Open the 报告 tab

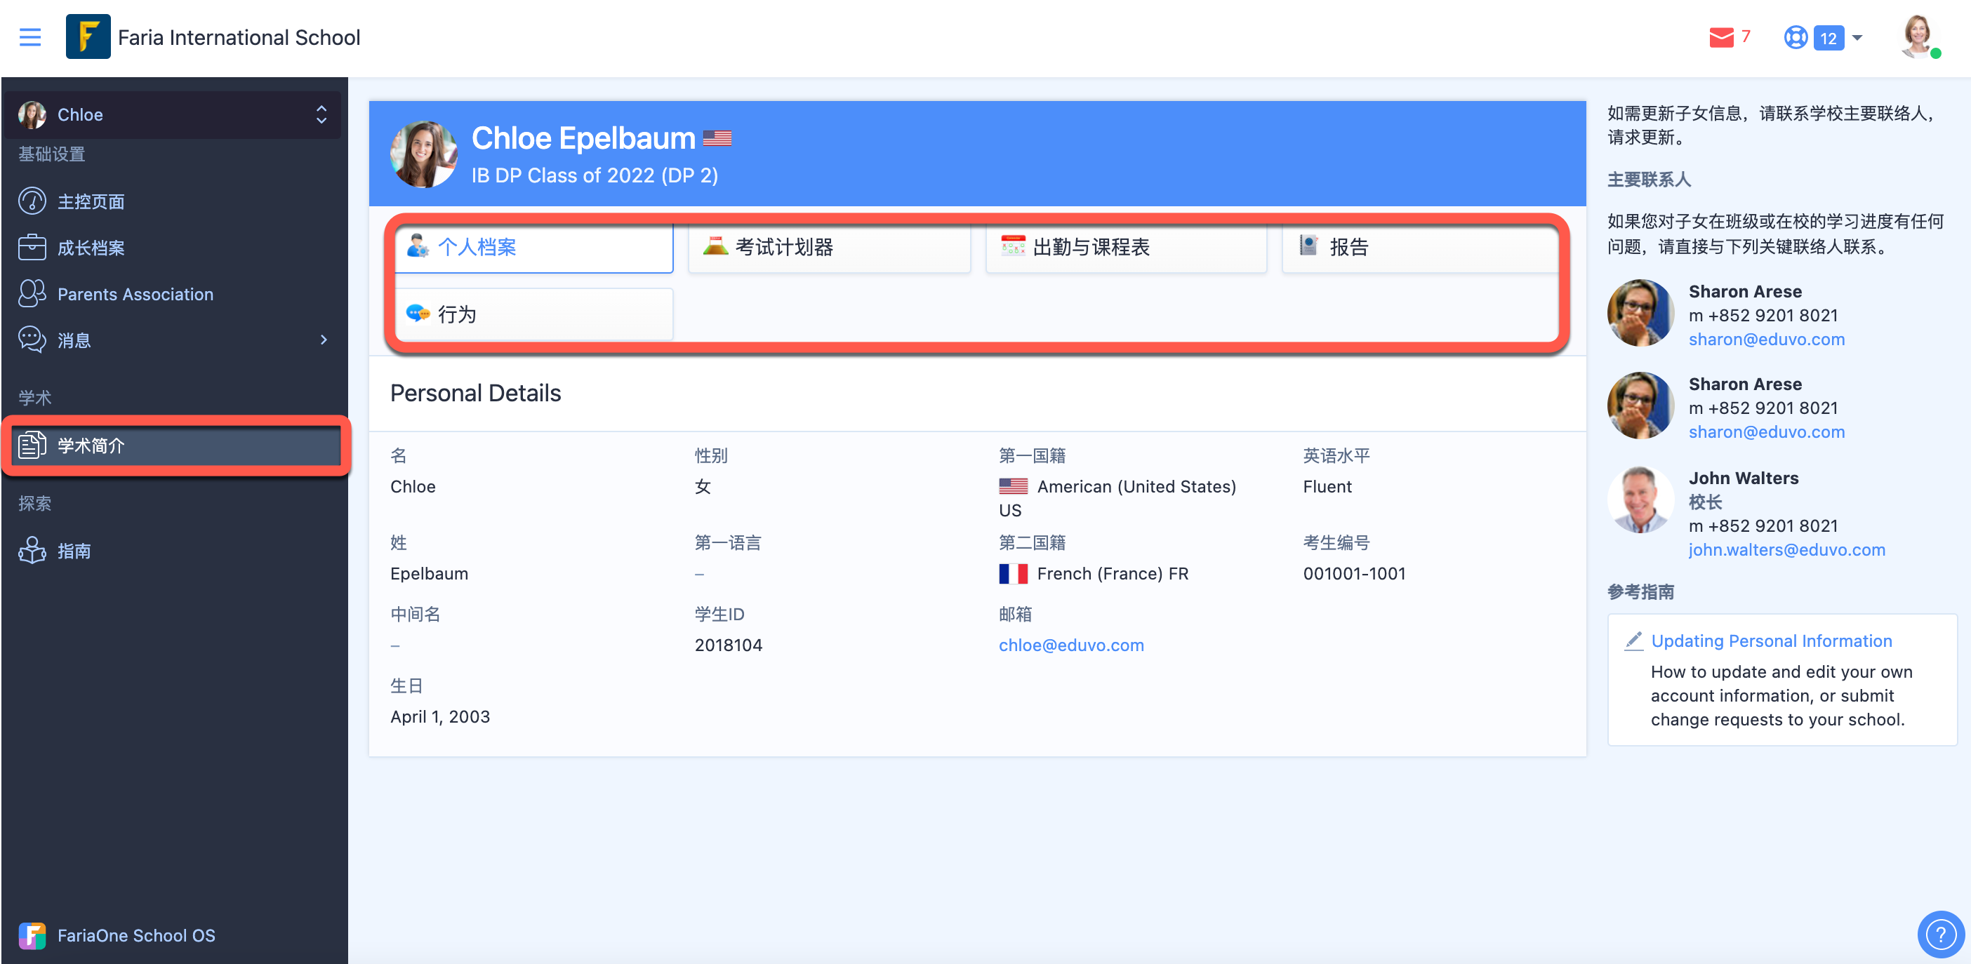tap(1419, 247)
